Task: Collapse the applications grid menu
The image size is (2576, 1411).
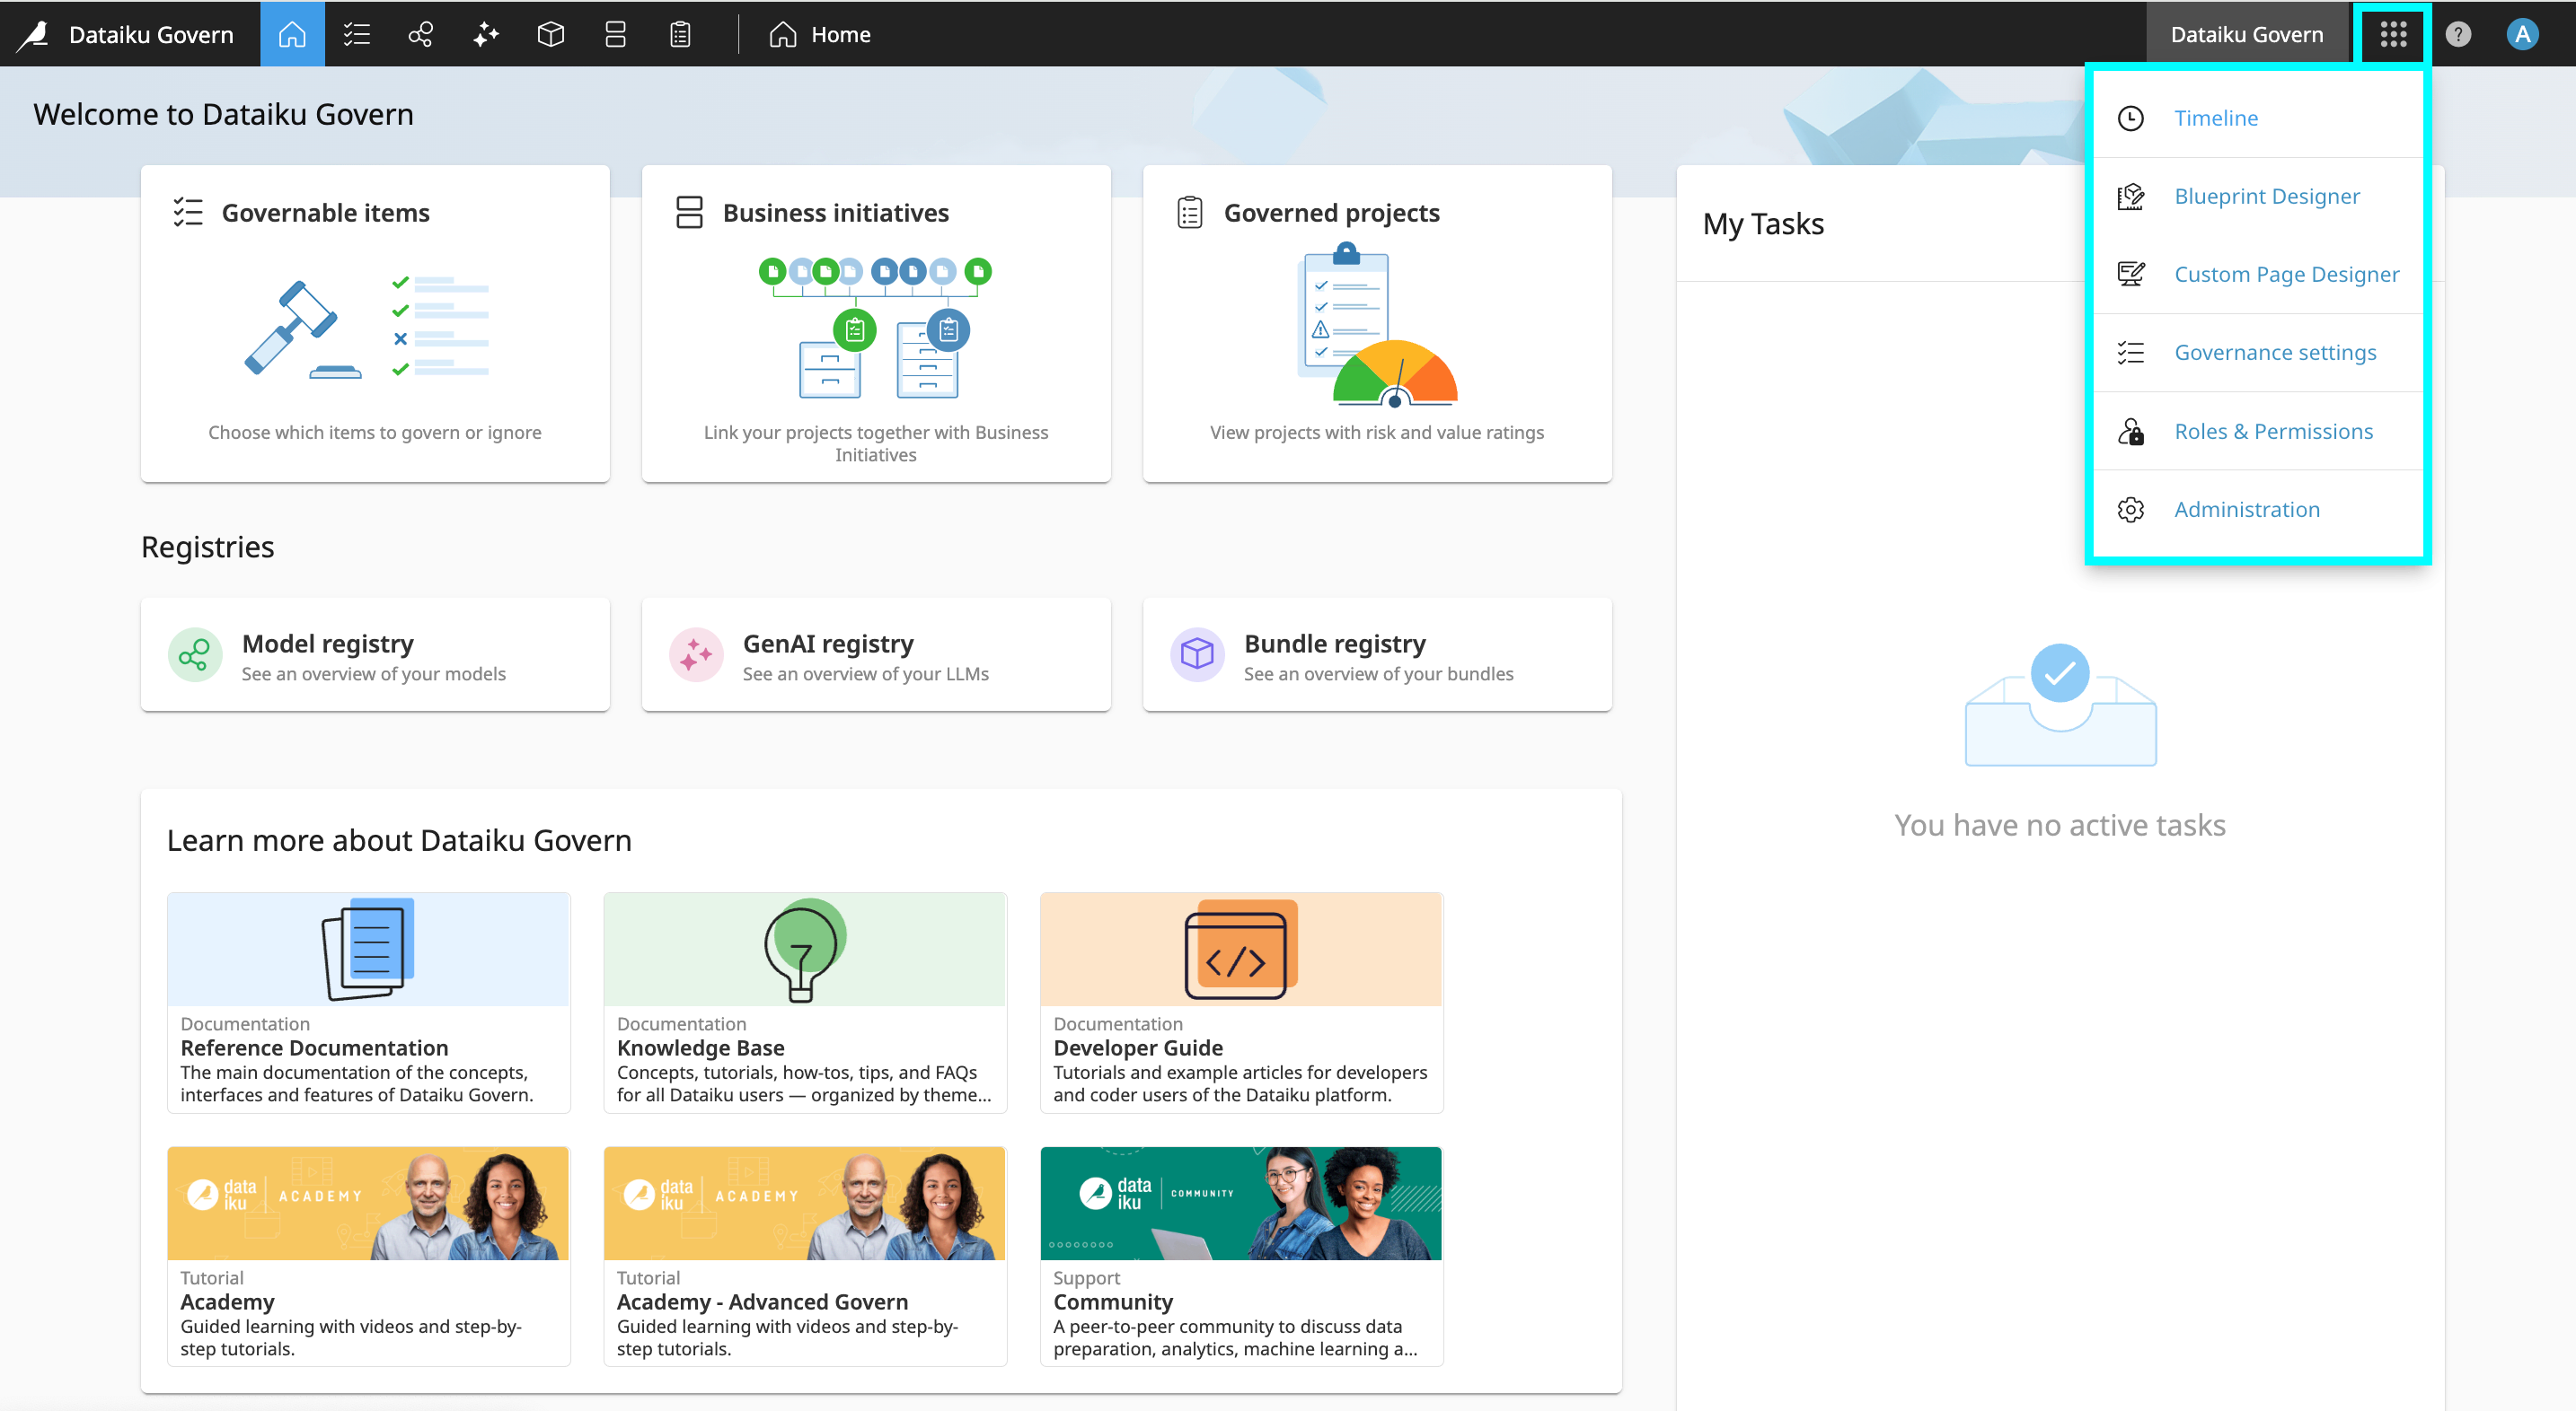Action: tap(2392, 34)
